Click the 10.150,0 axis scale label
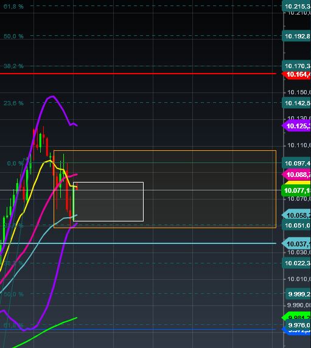The image size is (311, 348). [x=299, y=92]
